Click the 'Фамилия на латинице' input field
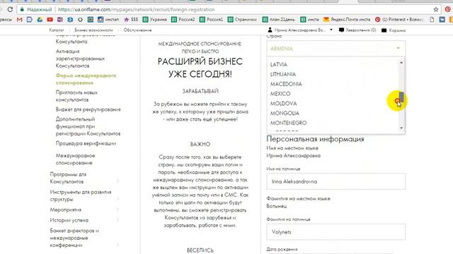This screenshot has height=254, width=453. pos(336,232)
